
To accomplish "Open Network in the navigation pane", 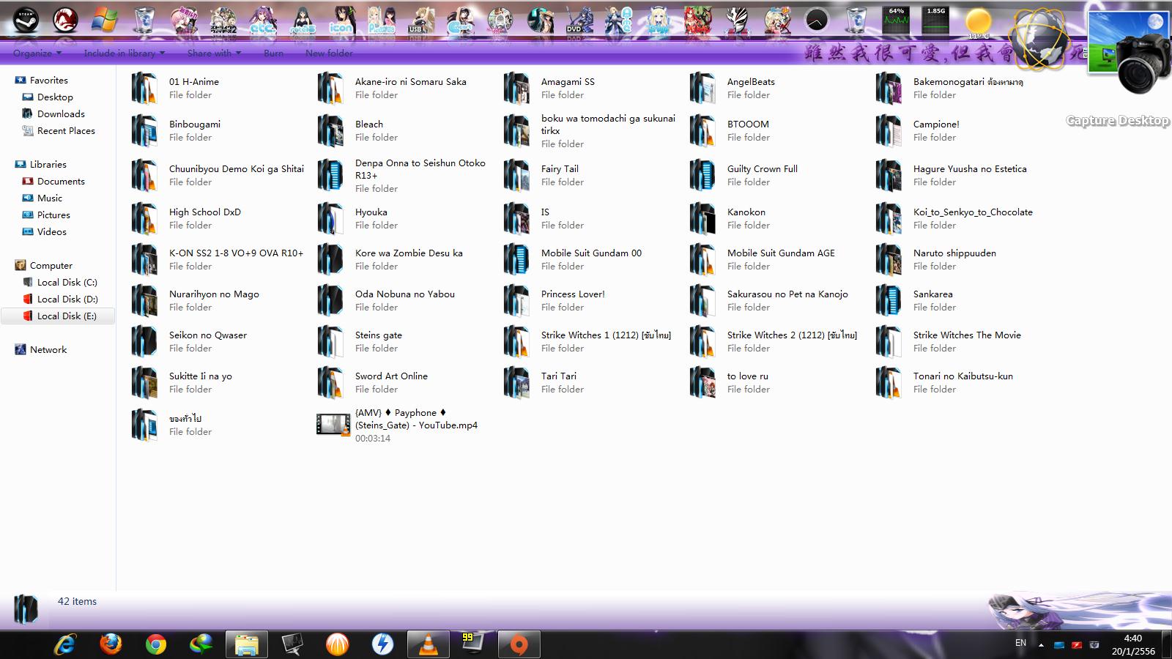I will pyautogui.click(x=48, y=350).
